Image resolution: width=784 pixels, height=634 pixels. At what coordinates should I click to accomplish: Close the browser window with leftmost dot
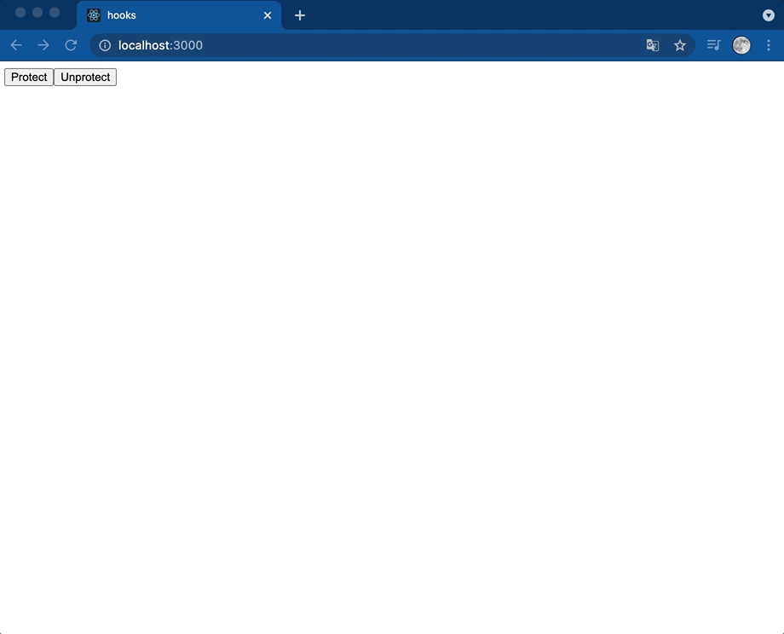coord(20,12)
